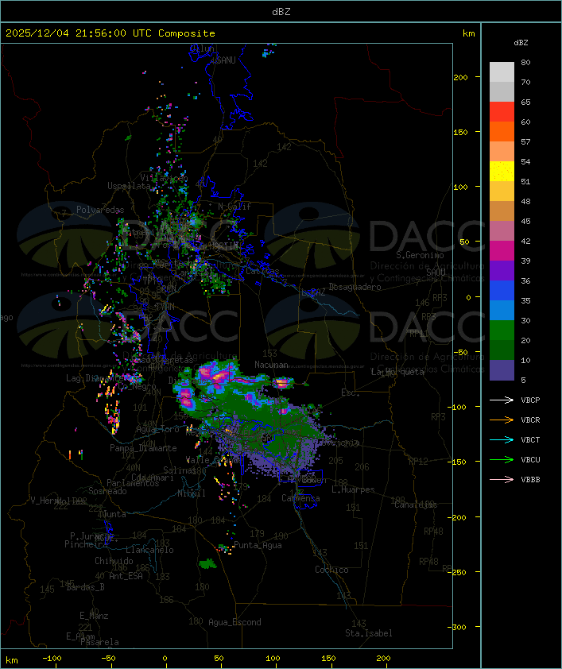Click the VBCU legend label
The height and width of the screenshot is (669, 562).
coord(530,459)
